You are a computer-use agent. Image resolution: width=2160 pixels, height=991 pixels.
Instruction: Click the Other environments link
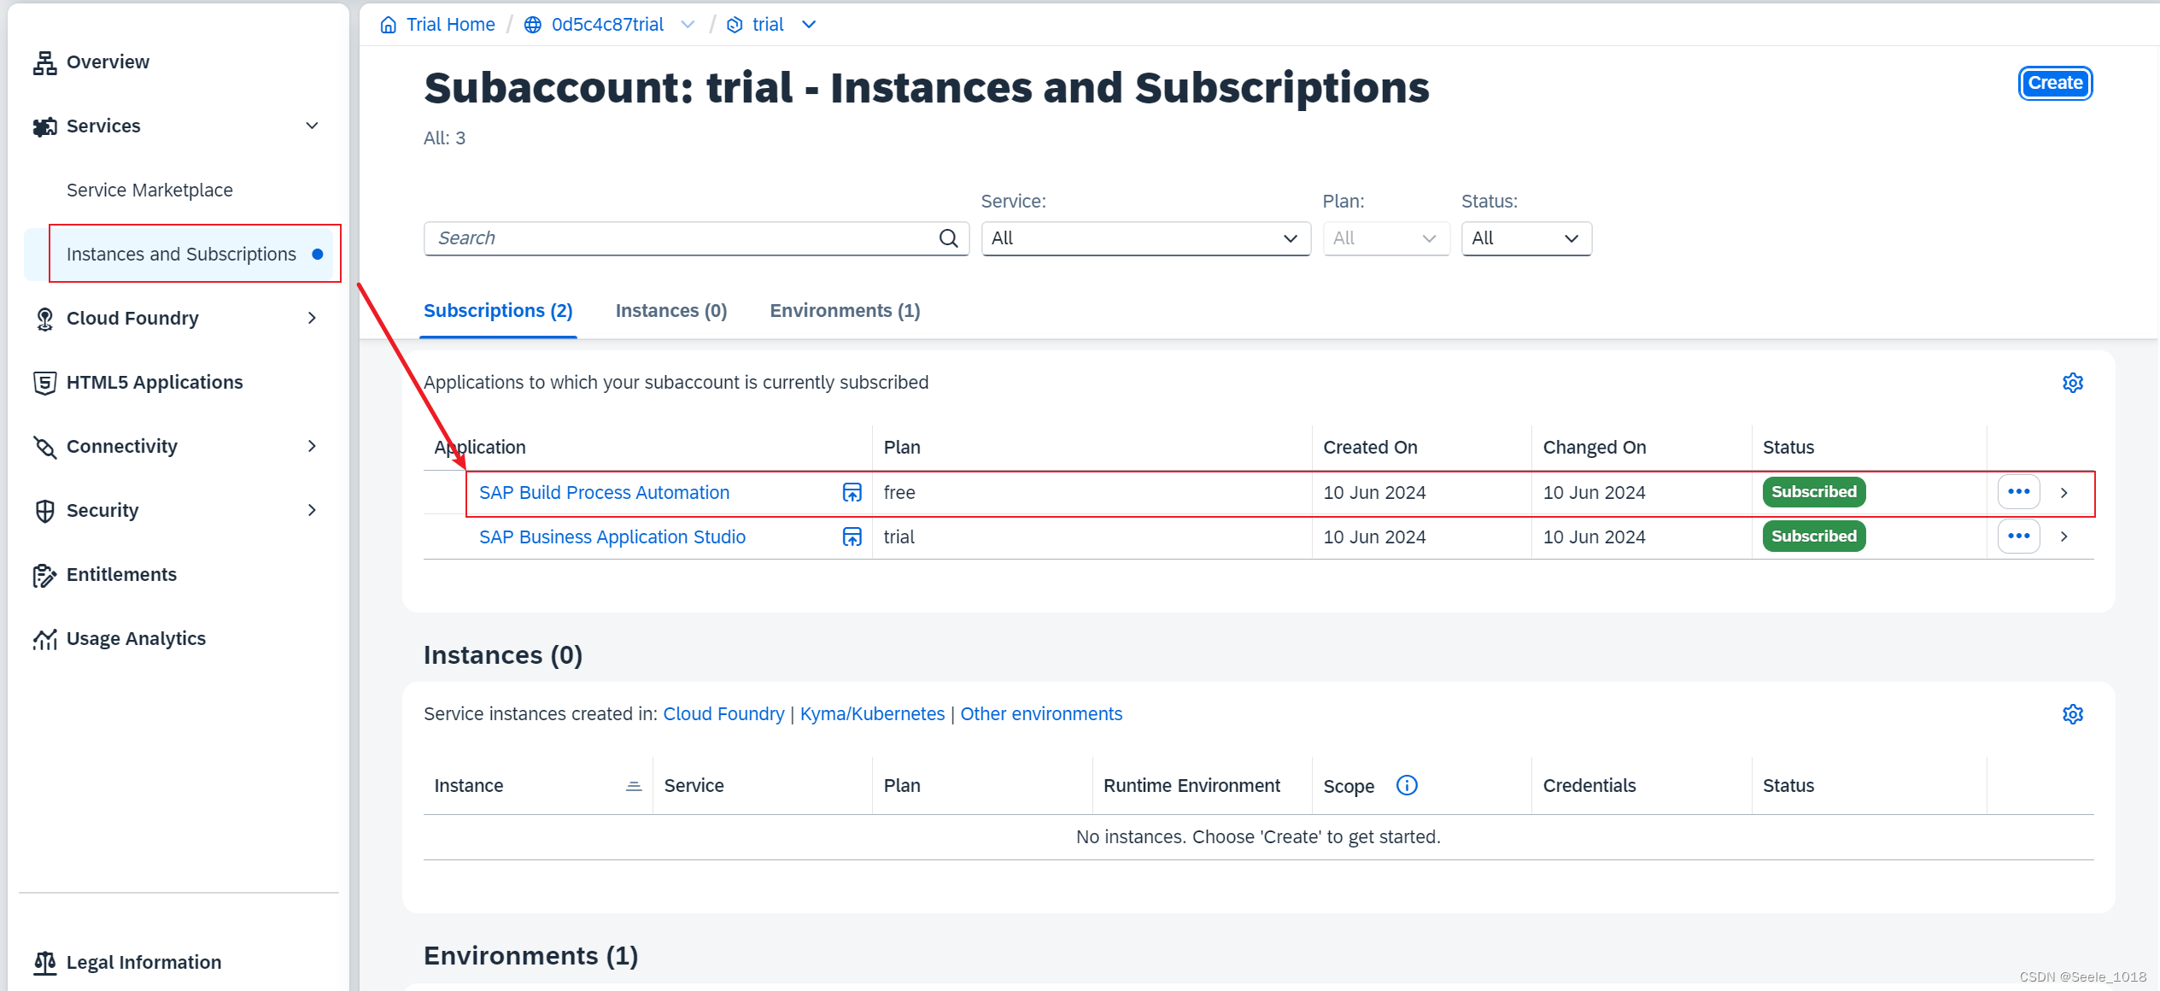[1041, 714]
